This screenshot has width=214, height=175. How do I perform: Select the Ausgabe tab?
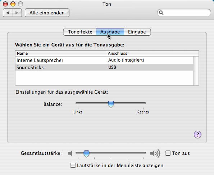click(110, 32)
